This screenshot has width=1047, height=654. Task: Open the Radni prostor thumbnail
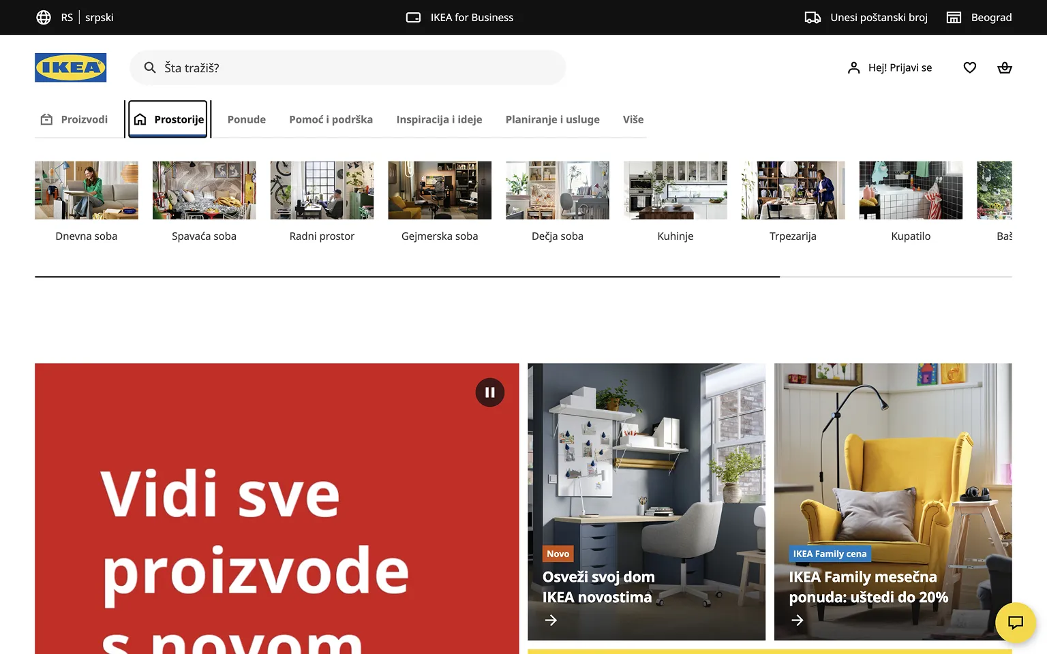pyautogui.click(x=322, y=190)
